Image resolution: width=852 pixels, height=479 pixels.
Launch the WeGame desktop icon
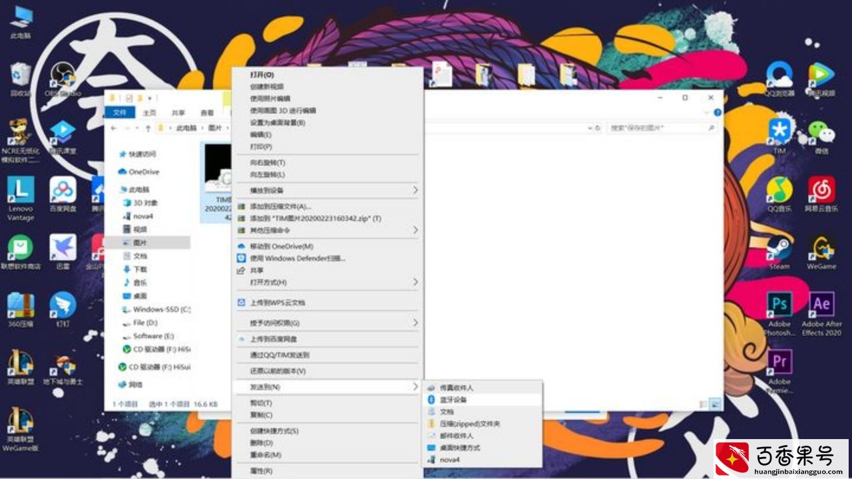point(821,251)
